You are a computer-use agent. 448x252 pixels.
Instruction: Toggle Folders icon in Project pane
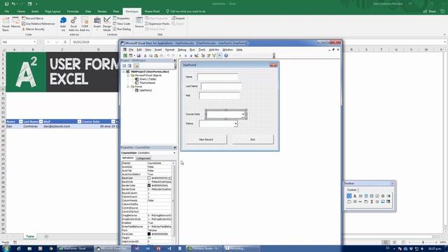[x=136, y=66]
